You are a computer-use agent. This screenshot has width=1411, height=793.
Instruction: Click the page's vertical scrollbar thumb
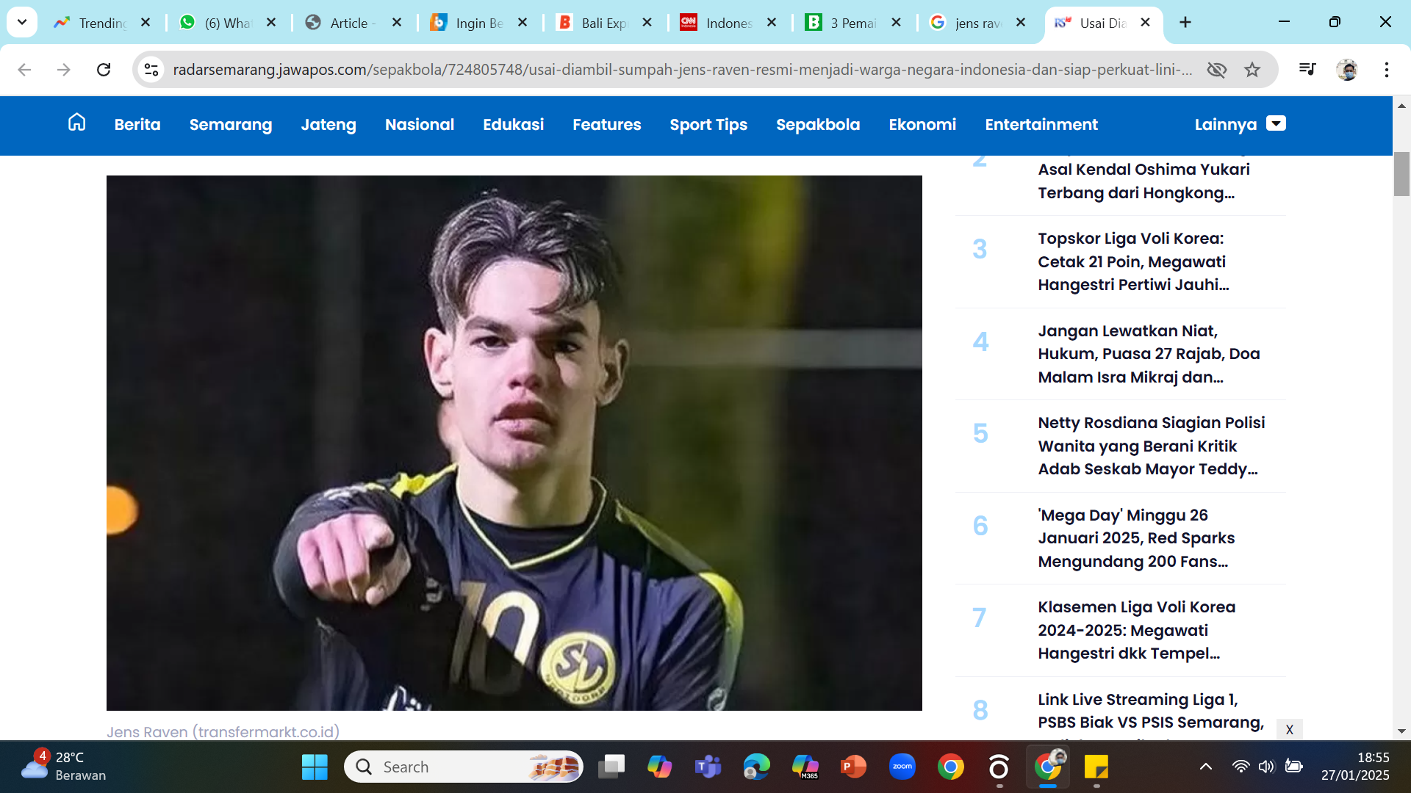(x=1401, y=174)
